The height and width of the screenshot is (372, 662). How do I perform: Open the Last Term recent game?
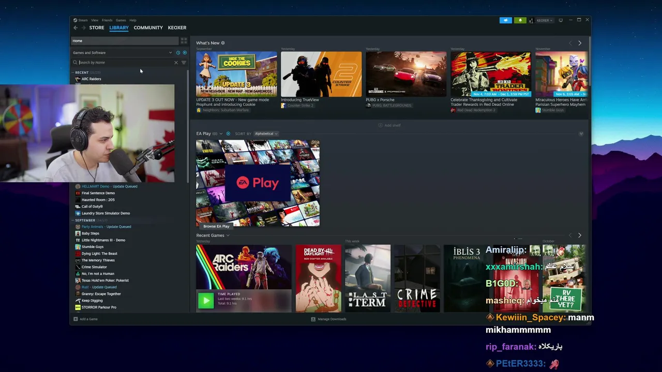coord(368,278)
